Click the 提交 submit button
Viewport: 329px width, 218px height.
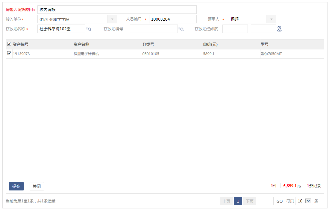(x=16, y=186)
